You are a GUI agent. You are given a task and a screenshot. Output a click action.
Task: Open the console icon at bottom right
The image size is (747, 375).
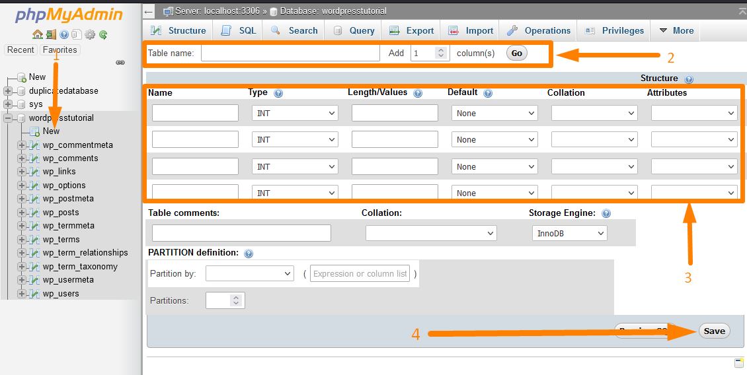(738, 364)
